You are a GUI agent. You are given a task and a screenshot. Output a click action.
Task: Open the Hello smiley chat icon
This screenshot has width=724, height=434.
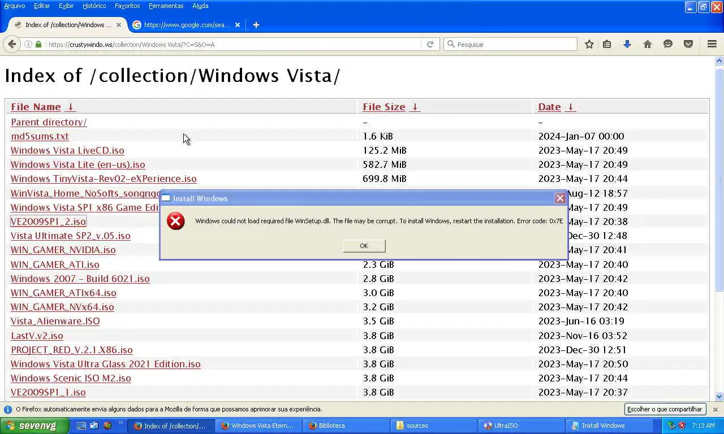[668, 44]
